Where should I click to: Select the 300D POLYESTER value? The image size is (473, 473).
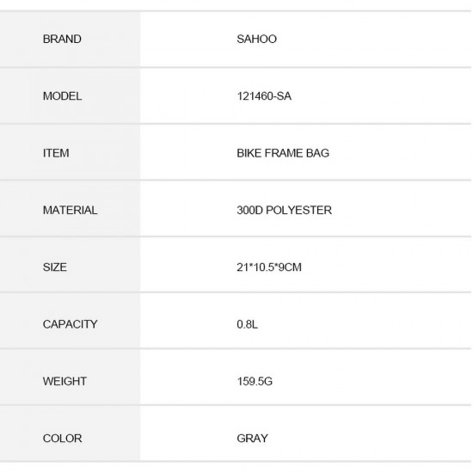click(x=284, y=210)
